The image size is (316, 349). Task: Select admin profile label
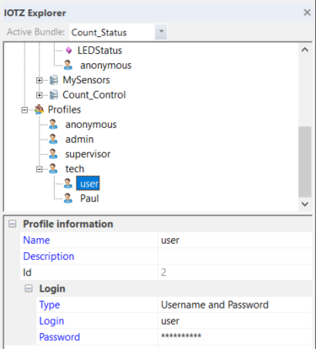click(79, 140)
